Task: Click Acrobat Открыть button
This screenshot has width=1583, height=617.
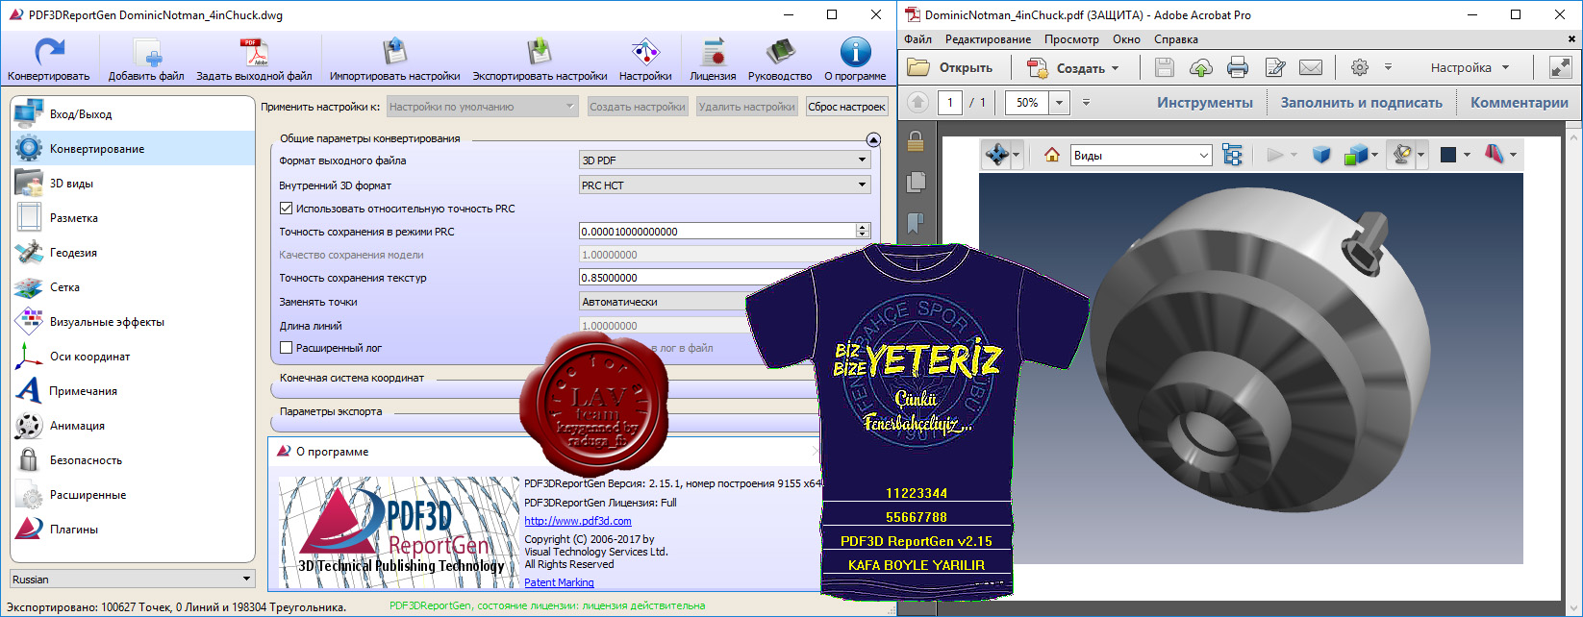Action: [x=951, y=67]
